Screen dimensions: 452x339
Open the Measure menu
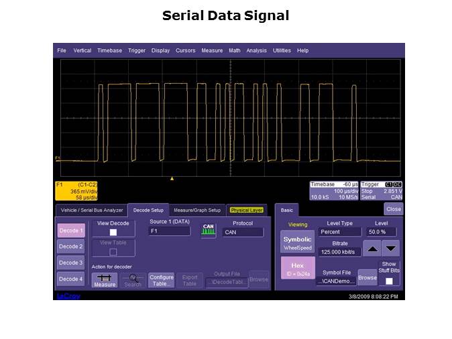tap(212, 50)
